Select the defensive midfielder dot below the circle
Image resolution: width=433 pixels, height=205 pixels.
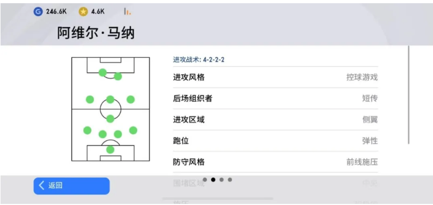110,119
